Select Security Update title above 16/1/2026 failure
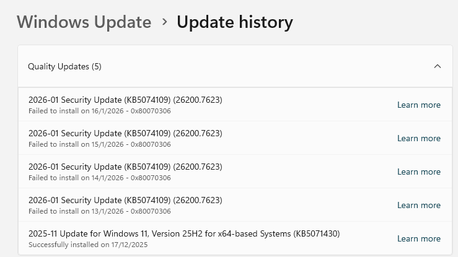Viewport: 458px width, 257px height. pos(125,100)
